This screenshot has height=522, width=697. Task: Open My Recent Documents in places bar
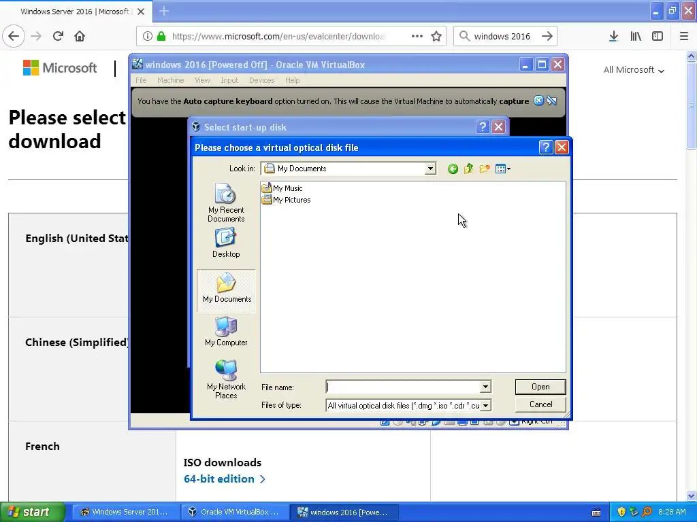[226, 203]
